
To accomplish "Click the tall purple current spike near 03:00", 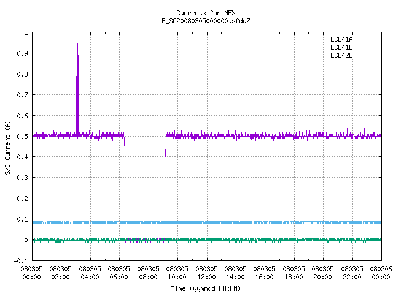I will 77,90.
